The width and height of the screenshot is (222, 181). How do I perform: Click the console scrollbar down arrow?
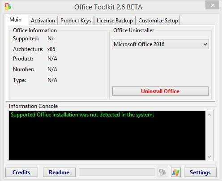[209, 156]
